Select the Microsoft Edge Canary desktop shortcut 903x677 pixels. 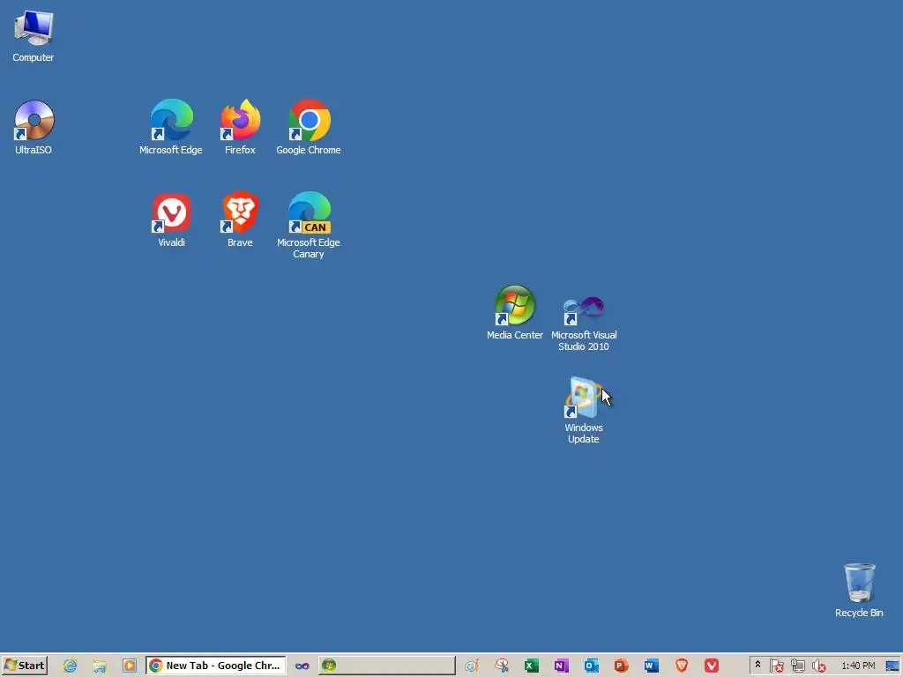[x=309, y=225]
